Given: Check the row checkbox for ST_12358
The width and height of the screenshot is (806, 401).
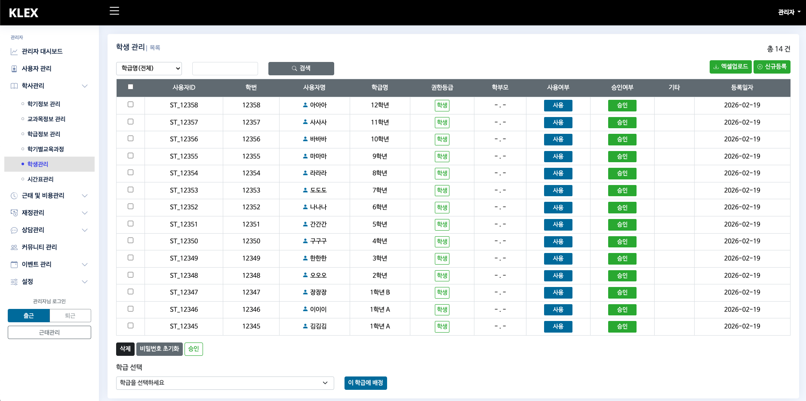Looking at the screenshot, I should click(x=130, y=105).
